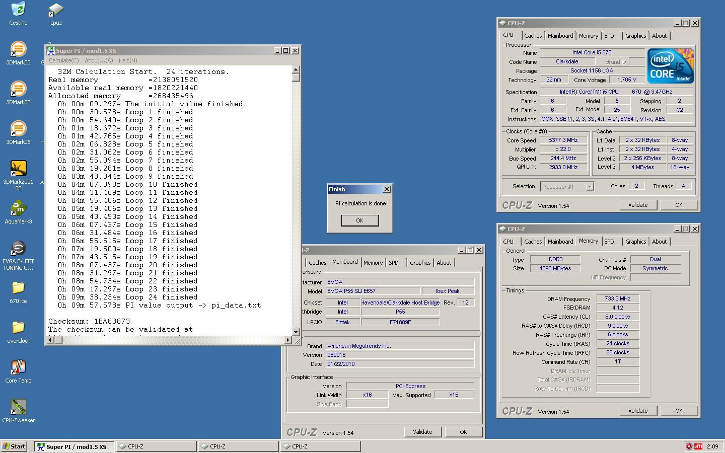The width and height of the screenshot is (725, 453).
Task: Open About tab in top CPU-Z window
Action: 660,36
